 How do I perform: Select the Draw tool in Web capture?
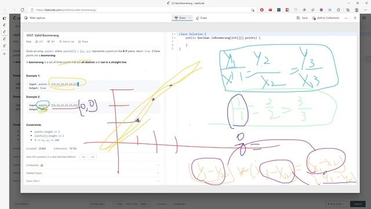(180, 18)
